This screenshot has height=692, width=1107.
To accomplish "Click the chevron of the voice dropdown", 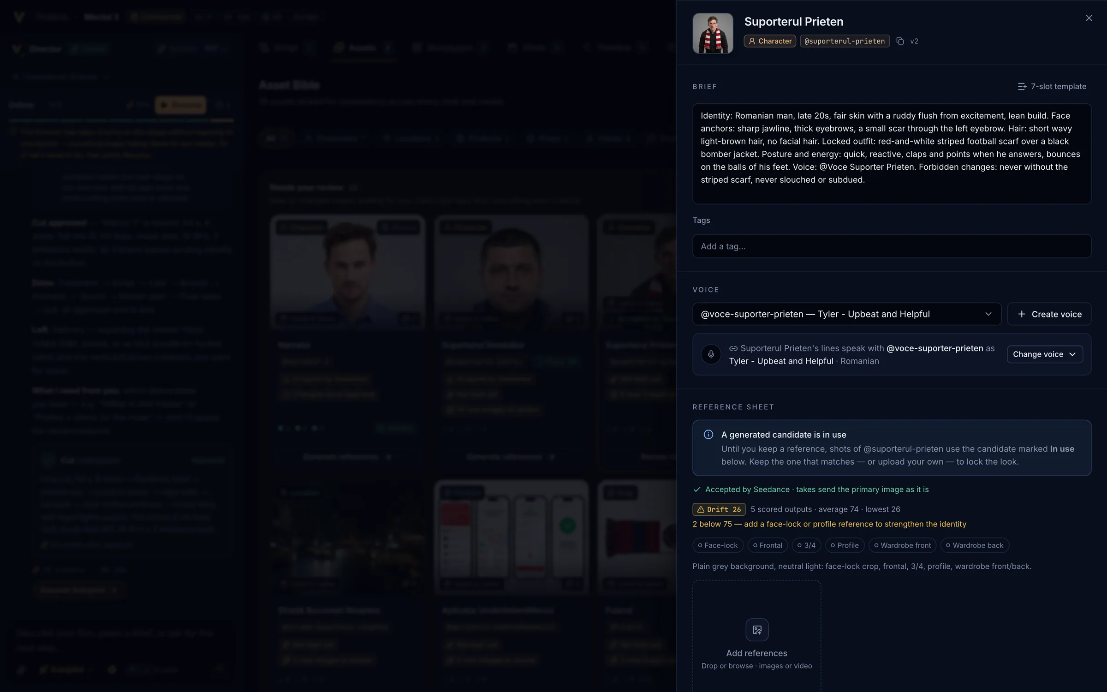I will pyautogui.click(x=988, y=314).
